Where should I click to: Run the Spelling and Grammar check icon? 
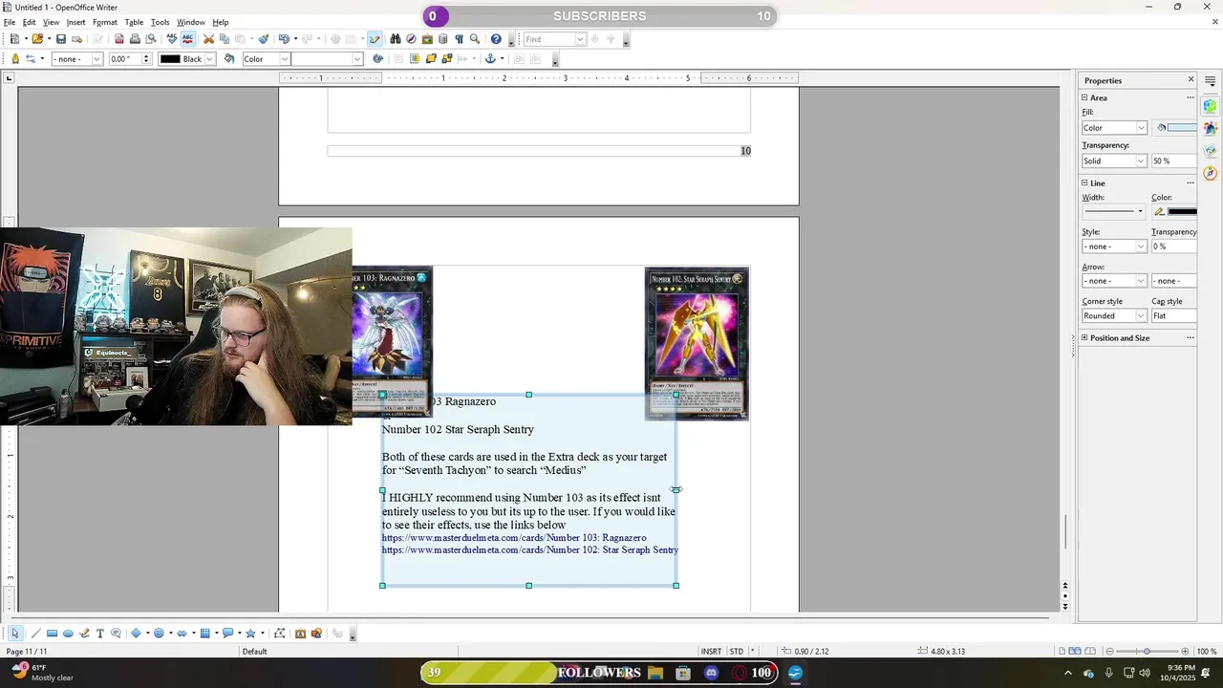[172, 39]
